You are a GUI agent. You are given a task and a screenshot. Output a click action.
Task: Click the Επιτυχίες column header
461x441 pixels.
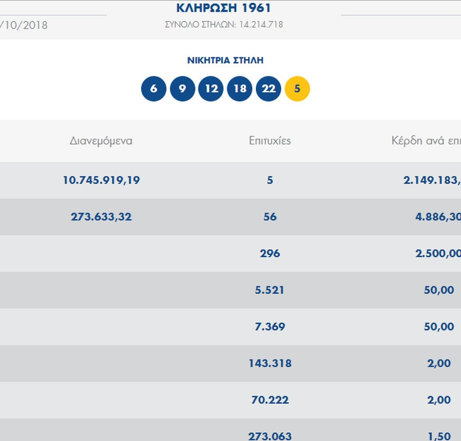coord(270,141)
